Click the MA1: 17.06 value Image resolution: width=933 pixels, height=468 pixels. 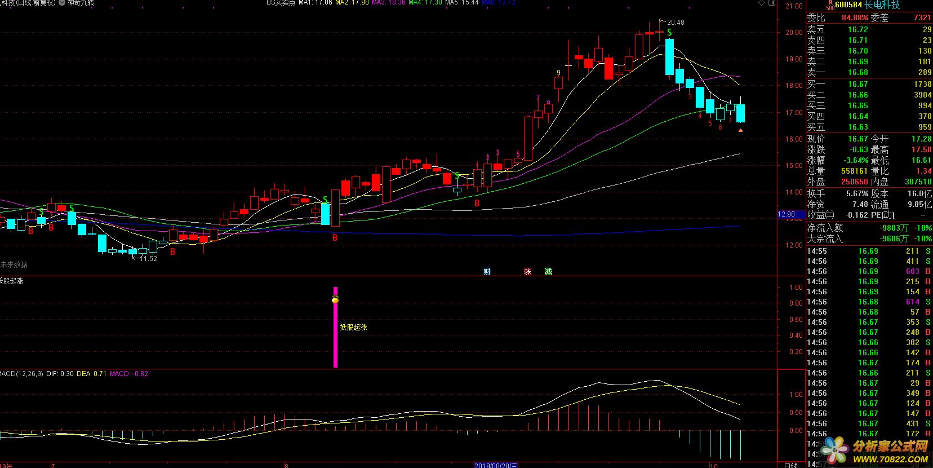tap(316, 3)
